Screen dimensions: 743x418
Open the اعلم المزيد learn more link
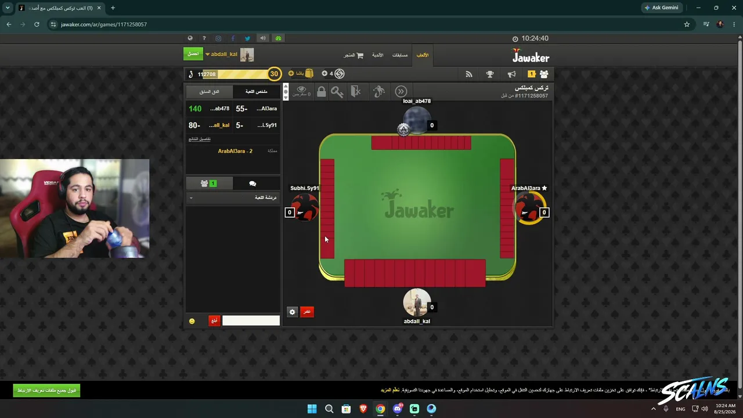pos(389,390)
